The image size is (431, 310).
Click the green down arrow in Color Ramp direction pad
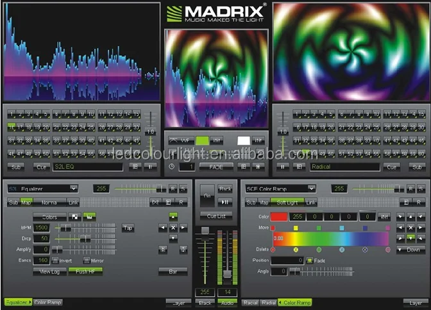410,238
